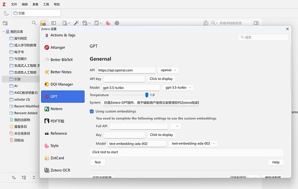
Task: Click to display the API Key
Action: point(161,79)
